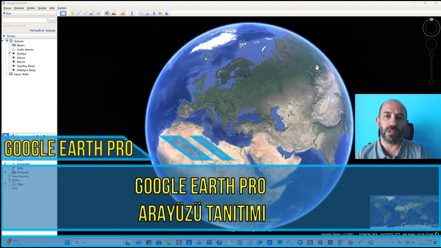Select the Ruler tool
441x248 pixels.
point(132,13)
